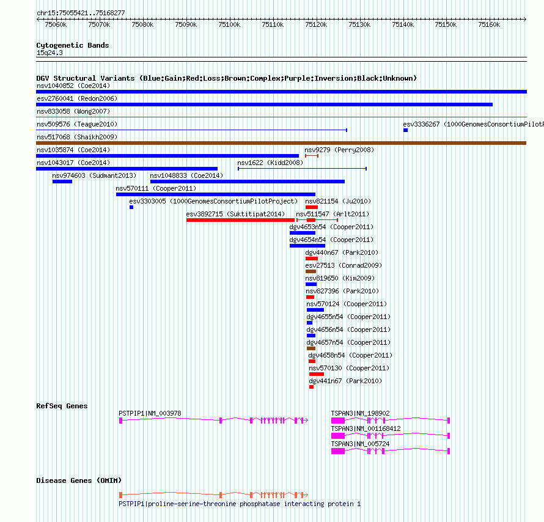This screenshot has width=544, height=522.
Task: Click the dgv4656n54 (Cooper2011) label
Action: [348, 329]
